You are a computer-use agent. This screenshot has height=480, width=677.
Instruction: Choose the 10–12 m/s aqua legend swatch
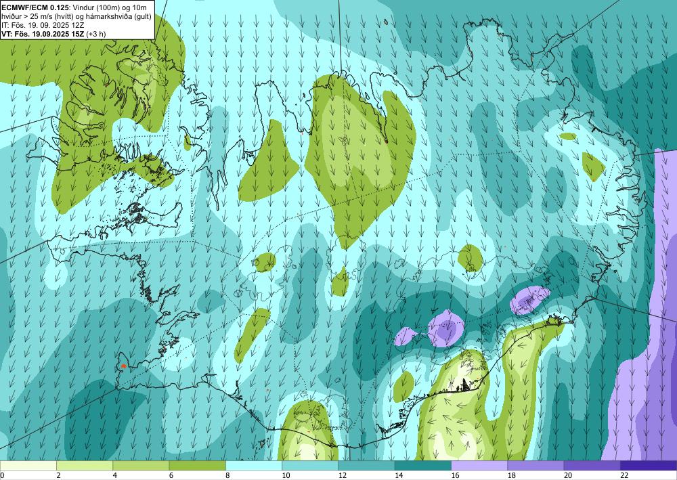coord(310,466)
